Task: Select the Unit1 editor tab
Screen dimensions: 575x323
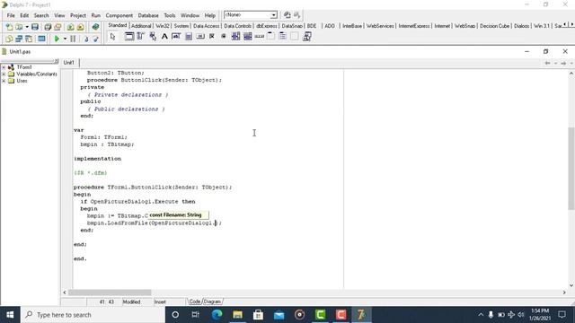Action: pyautogui.click(x=69, y=63)
